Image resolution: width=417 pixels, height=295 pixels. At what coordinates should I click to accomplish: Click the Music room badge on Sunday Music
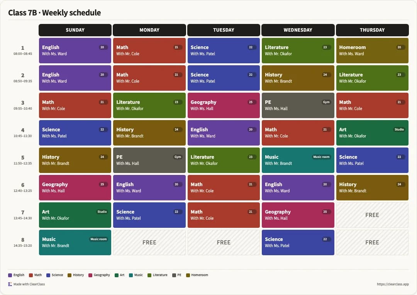(99, 239)
